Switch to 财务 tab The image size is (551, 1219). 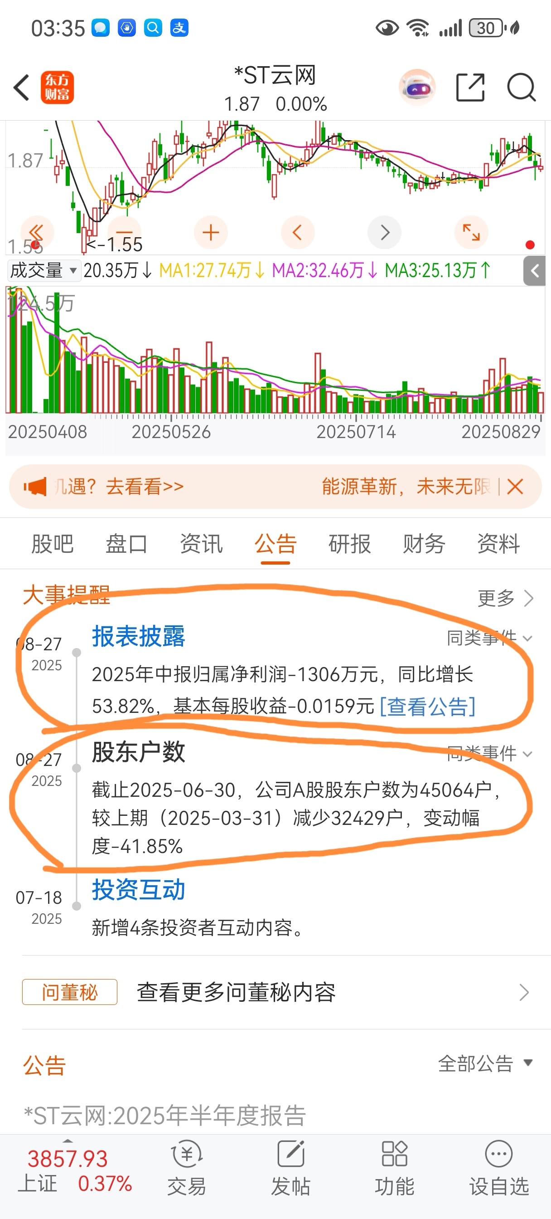point(424,543)
